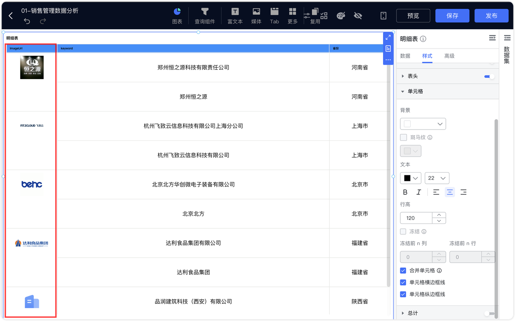Screen dimensions: 515x321
Task: Open the font size 22 dropdown
Action: (x=437, y=178)
